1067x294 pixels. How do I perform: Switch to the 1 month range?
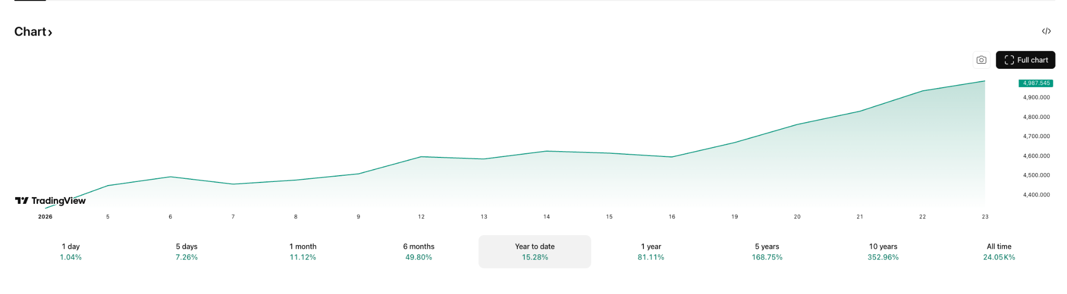[303, 252]
